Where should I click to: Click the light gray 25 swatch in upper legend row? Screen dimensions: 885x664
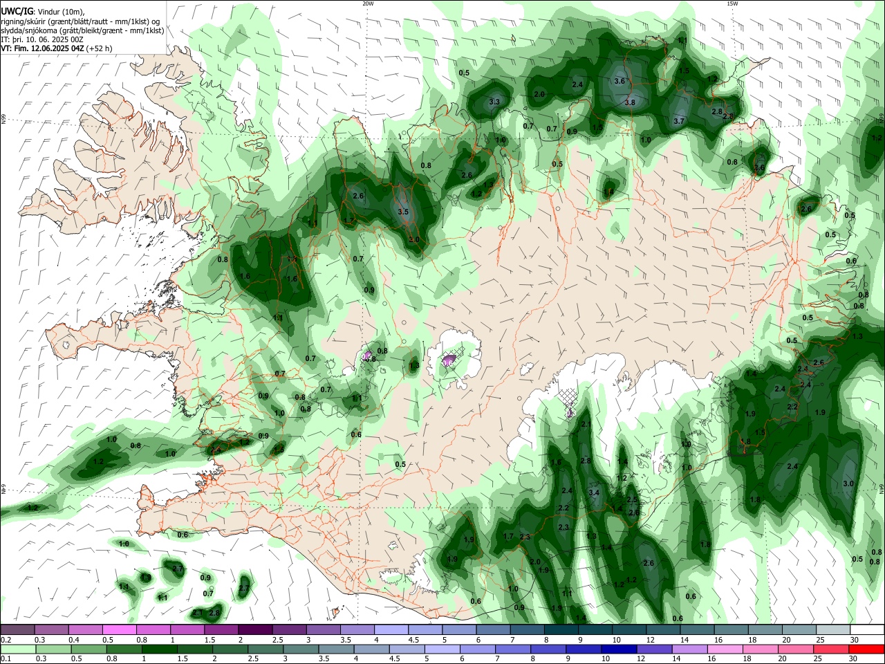832,630
